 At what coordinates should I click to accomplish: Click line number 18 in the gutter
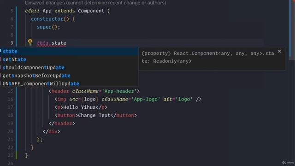pos(10,115)
